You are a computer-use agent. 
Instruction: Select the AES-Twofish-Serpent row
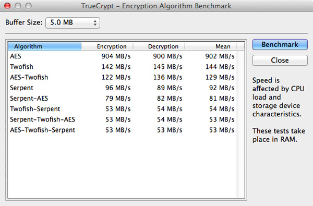[122, 130]
